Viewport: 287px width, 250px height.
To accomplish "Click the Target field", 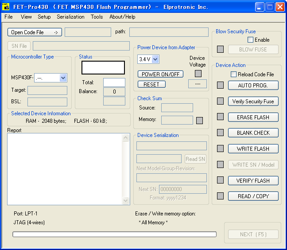I will pos(47,90).
